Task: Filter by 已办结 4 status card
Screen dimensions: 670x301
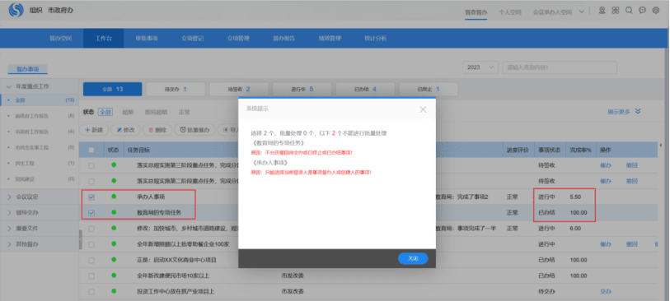Action: [365, 89]
